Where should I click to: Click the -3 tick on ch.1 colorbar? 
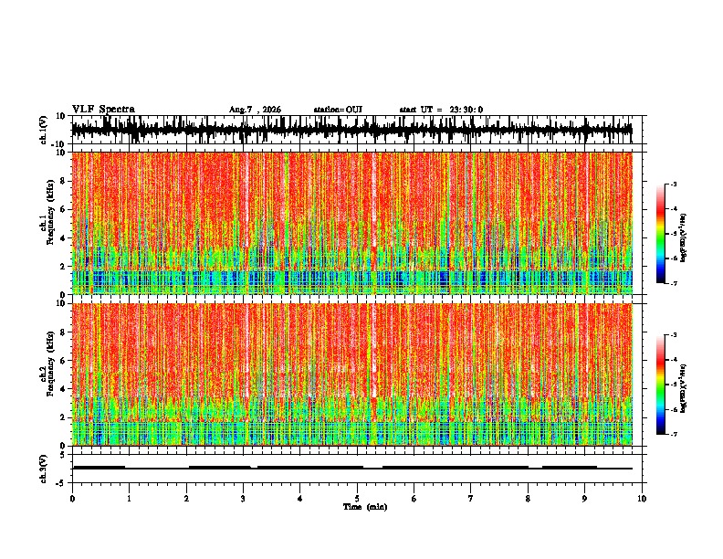point(674,185)
